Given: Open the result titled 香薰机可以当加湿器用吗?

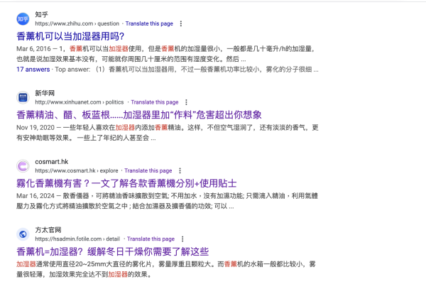Looking at the screenshot, I should 70,36.
